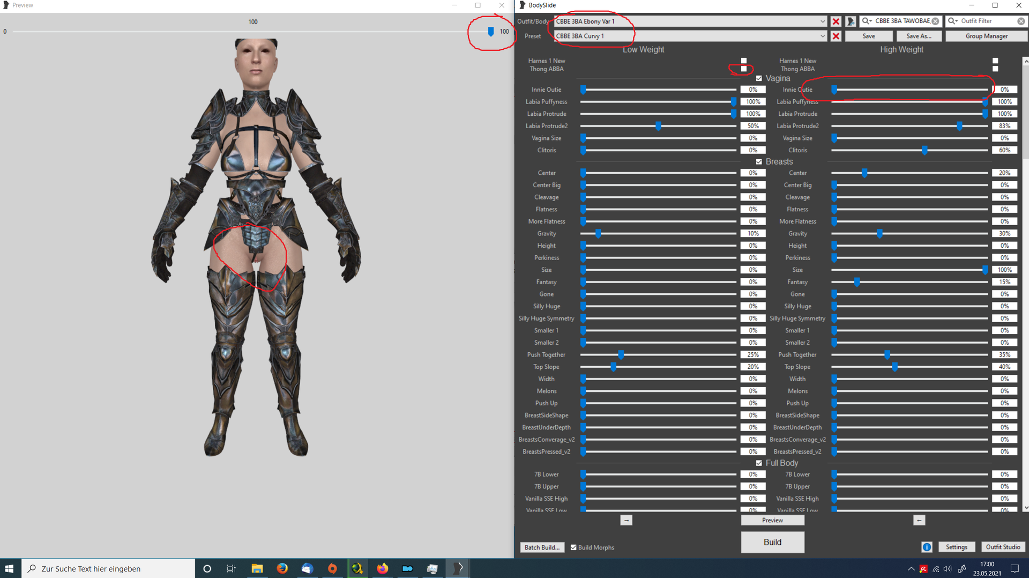Open the Avira tray icon

923,568
